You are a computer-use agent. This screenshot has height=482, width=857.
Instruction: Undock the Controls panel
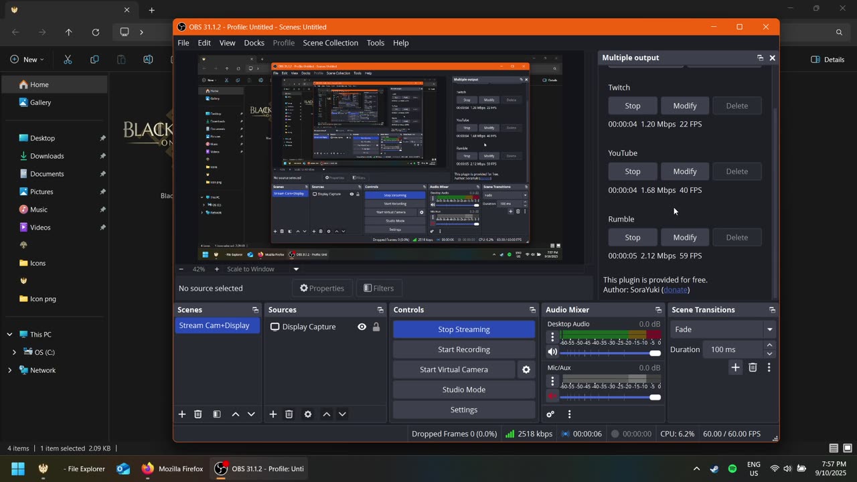click(533, 310)
